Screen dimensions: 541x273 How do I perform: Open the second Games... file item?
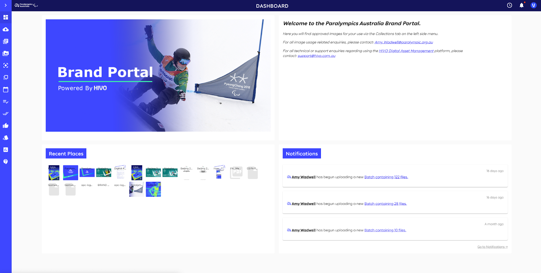(70, 189)
